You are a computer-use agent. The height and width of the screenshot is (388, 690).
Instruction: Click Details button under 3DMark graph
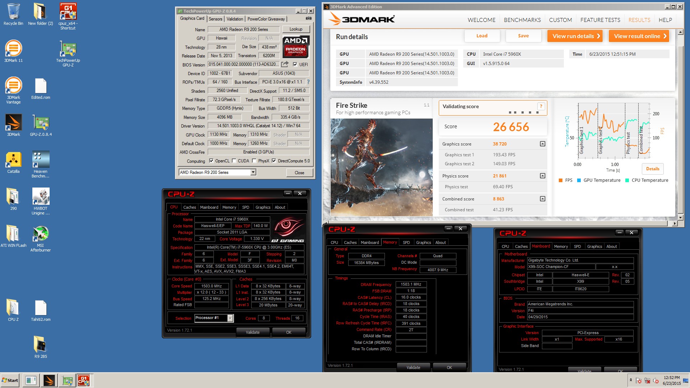[x=653, y=169]
